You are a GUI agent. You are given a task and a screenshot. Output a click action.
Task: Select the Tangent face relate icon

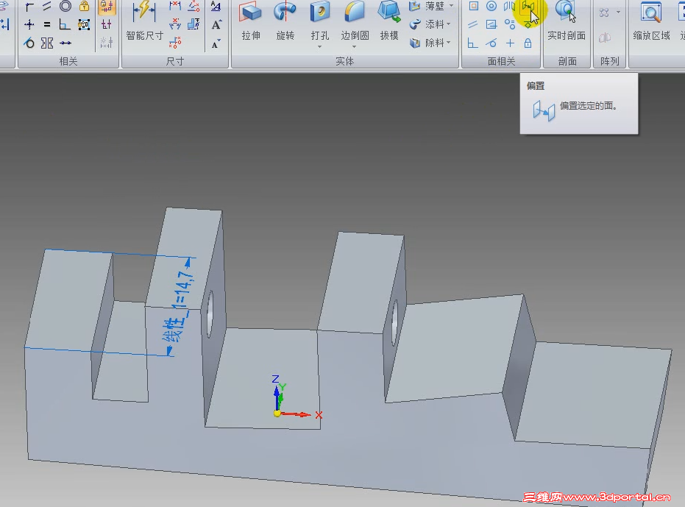[x=491, y=43]
